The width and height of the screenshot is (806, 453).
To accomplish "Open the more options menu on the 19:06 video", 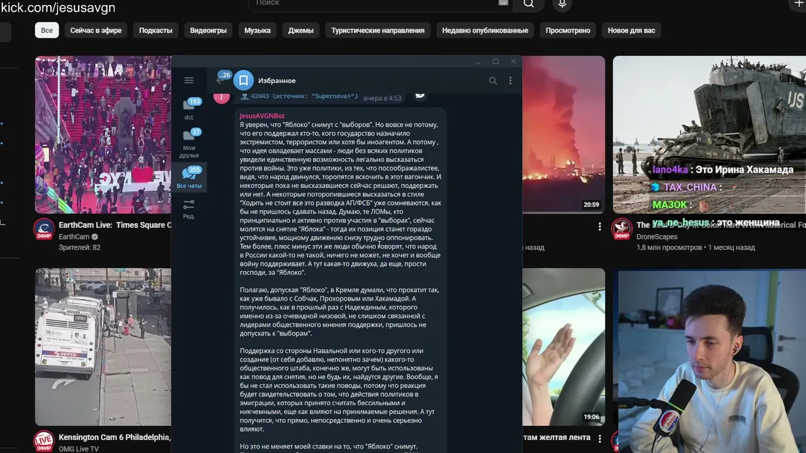I will click(x=599, y=439).
